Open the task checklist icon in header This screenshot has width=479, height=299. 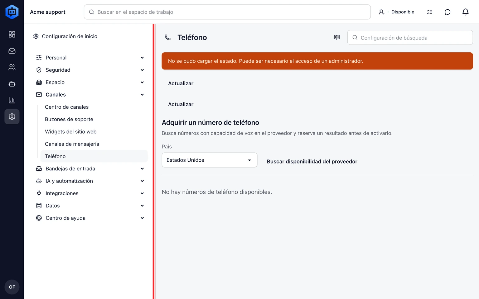point(430,12)
